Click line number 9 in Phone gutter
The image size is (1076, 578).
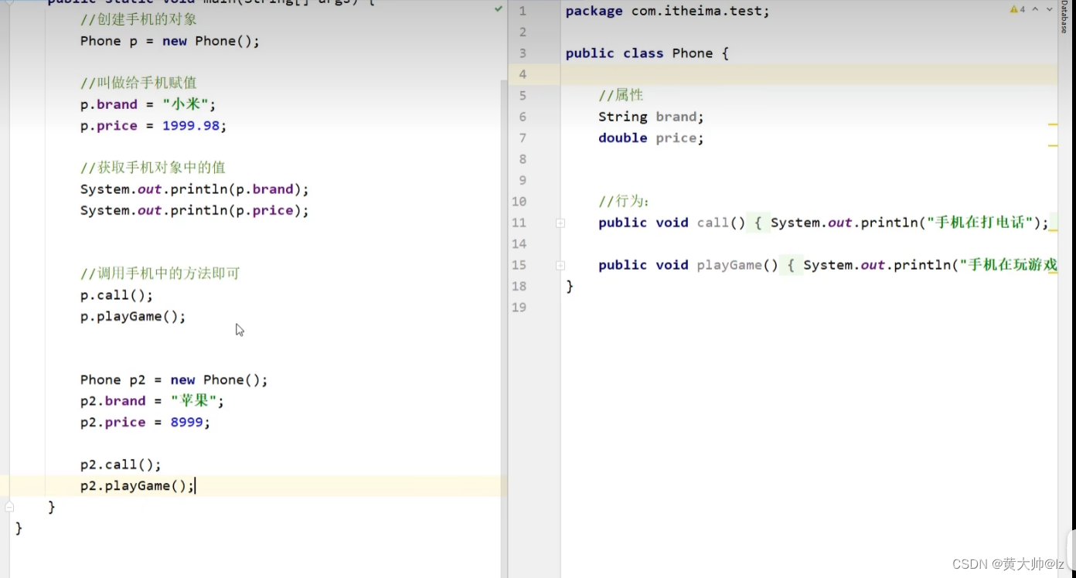(x=523, y=180)
